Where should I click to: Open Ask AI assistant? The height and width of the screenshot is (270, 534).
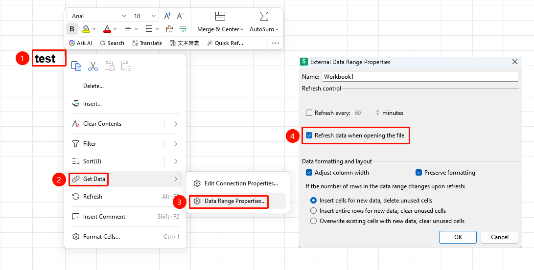[80, 43]
